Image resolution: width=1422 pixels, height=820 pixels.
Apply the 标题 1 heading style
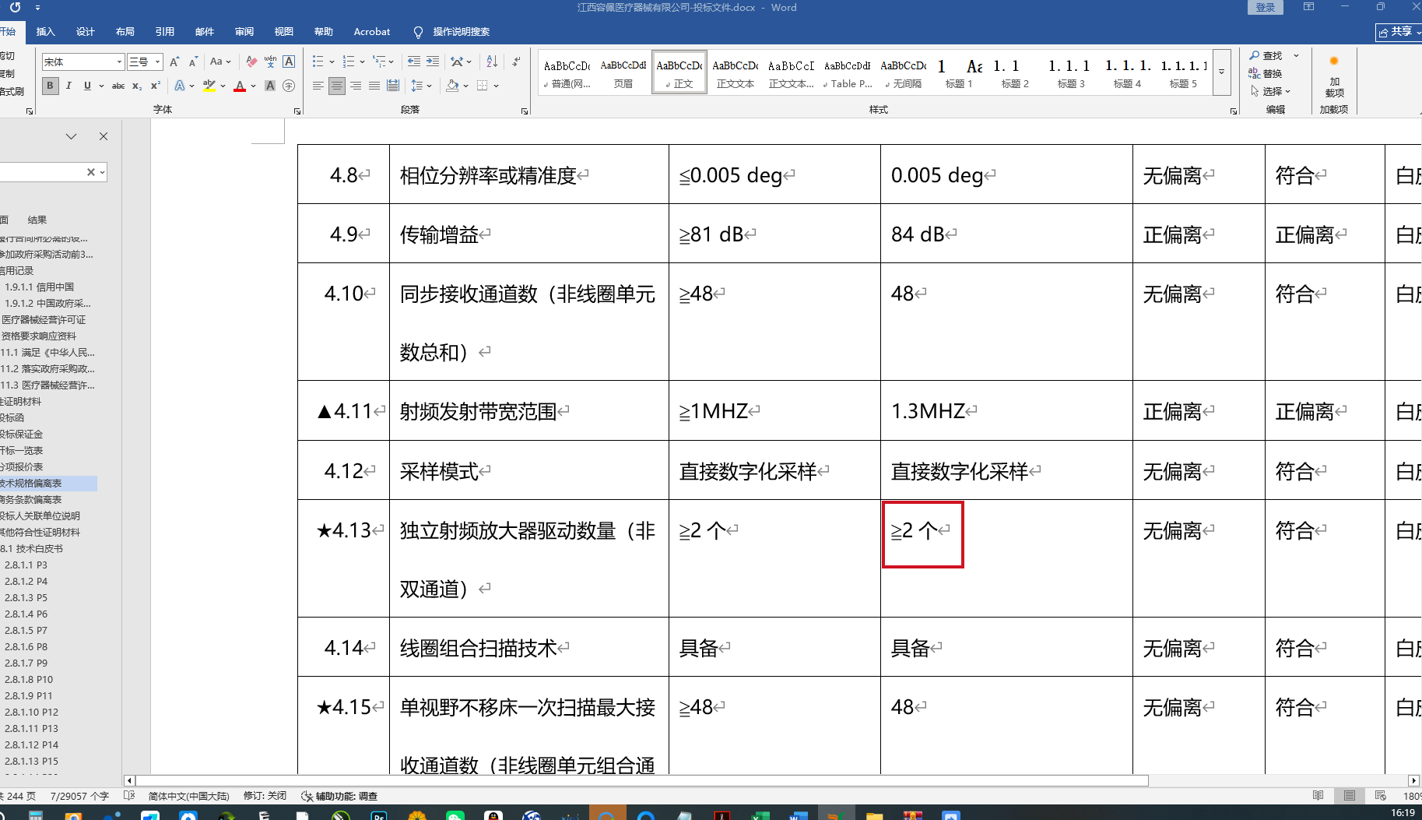(959, 74)
